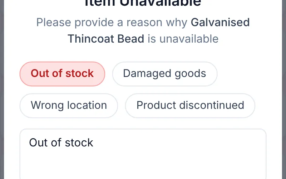Image resolution: width=286 pixels, height=179 pixels.
Task: Click the bold Thincoat Bead product name
Action: point(106,39)
